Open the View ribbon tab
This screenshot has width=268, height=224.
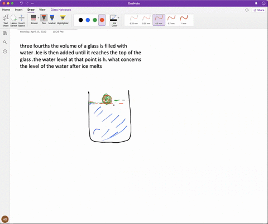(x=42, y=10)
